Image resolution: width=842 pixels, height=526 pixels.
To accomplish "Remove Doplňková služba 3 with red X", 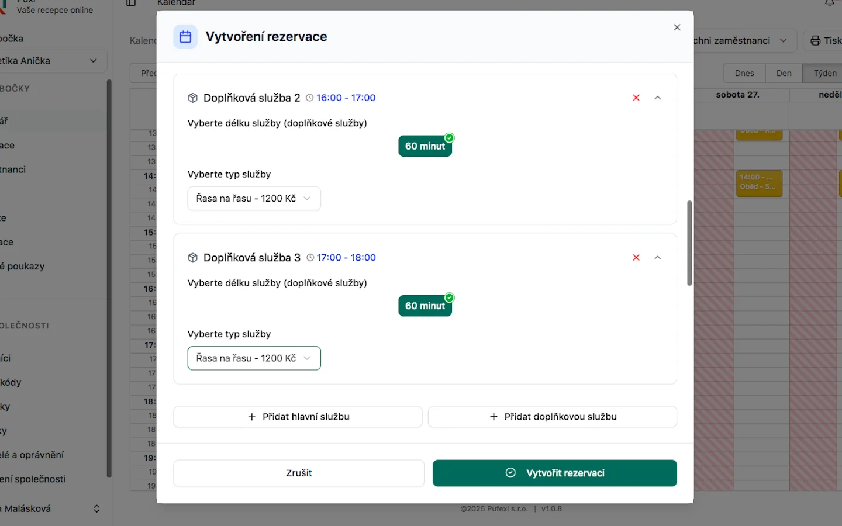I will [x=636, y=258].
